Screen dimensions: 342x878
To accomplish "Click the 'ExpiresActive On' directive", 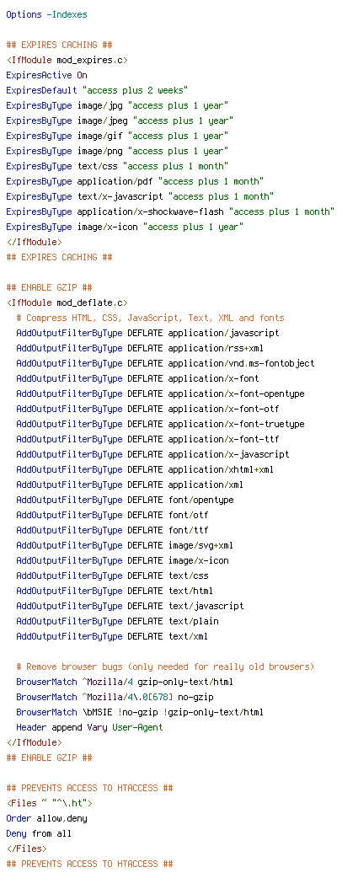I will point(47,75).
